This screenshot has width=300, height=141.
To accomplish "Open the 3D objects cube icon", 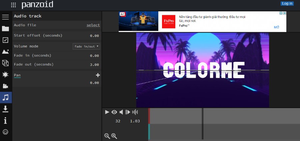I will 5,63.
